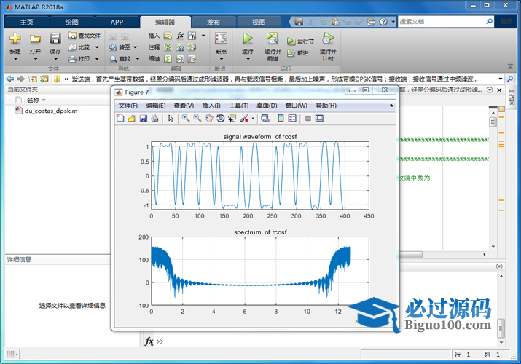The height and width of the screenshot is (364, 521).
Task: Click Figure 7 New Figure icon
Action: pos(120,118)
